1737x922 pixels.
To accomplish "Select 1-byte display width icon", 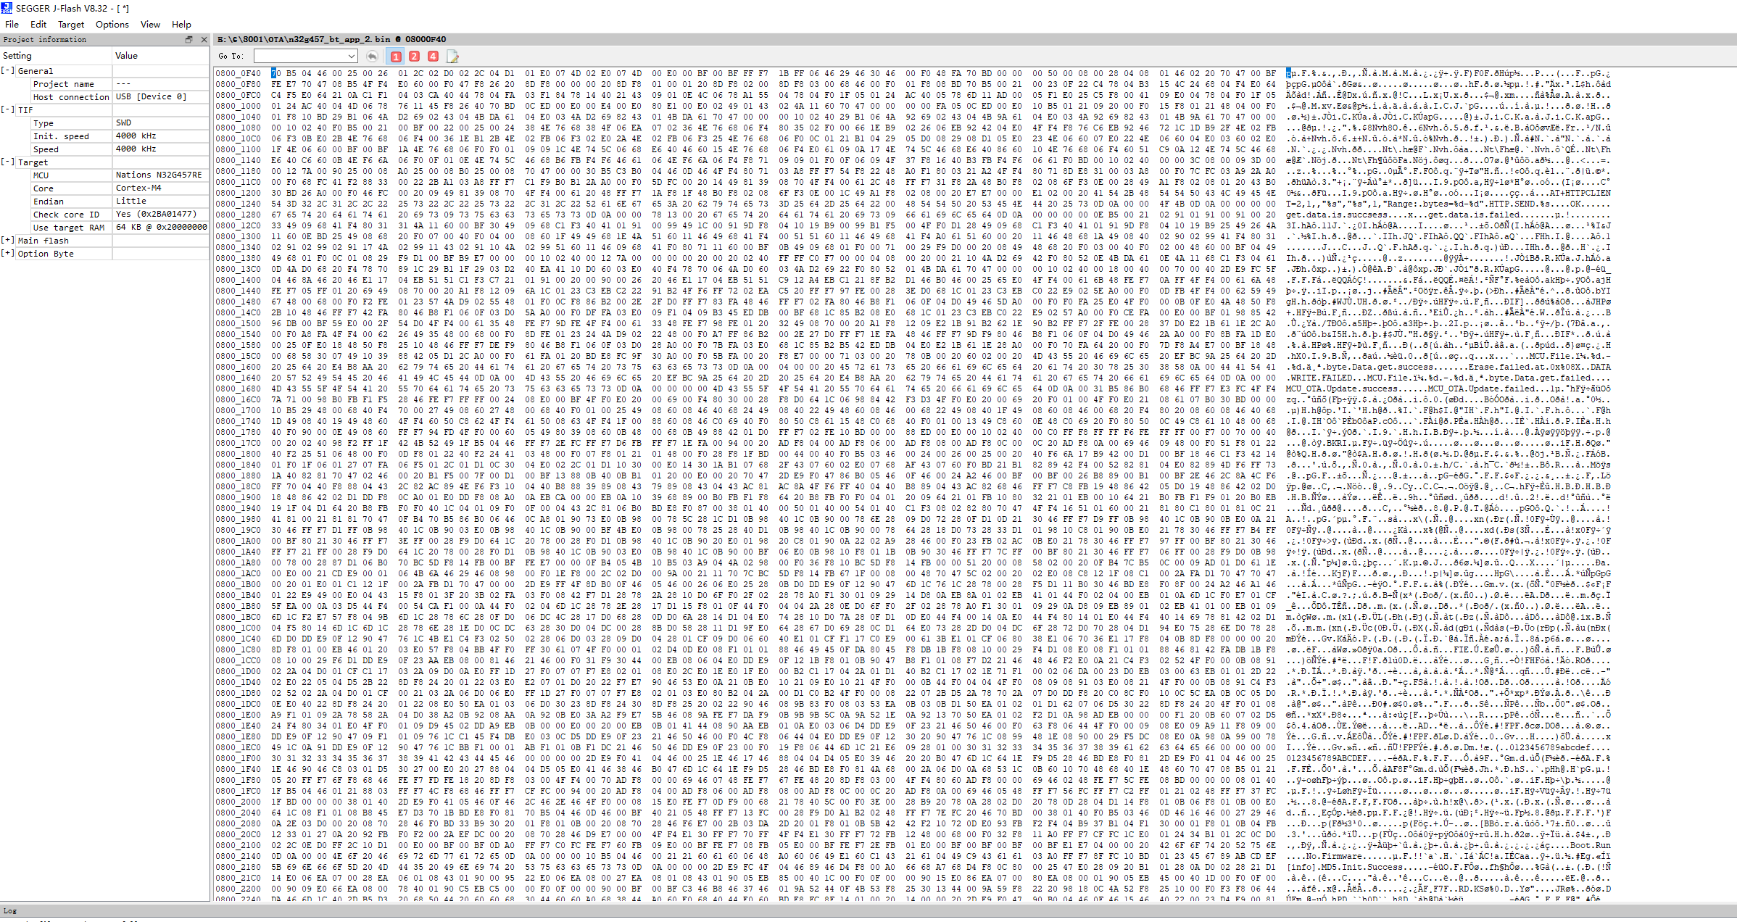I will [396, 56].
